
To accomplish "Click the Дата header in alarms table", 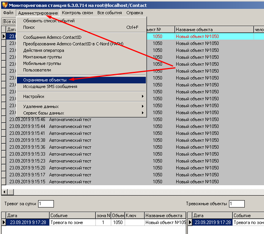I will pos(28,216).
